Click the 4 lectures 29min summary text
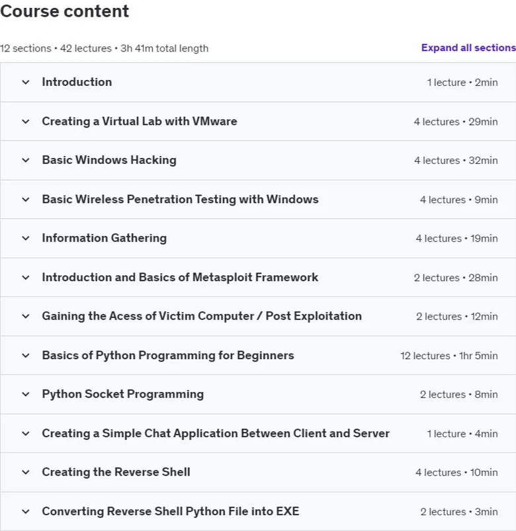516x531 pixels. [456, 122]
